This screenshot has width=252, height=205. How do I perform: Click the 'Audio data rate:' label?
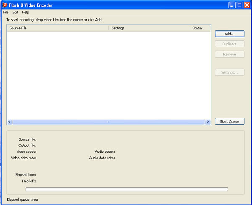pyautogui.click(x=102, y=158)
